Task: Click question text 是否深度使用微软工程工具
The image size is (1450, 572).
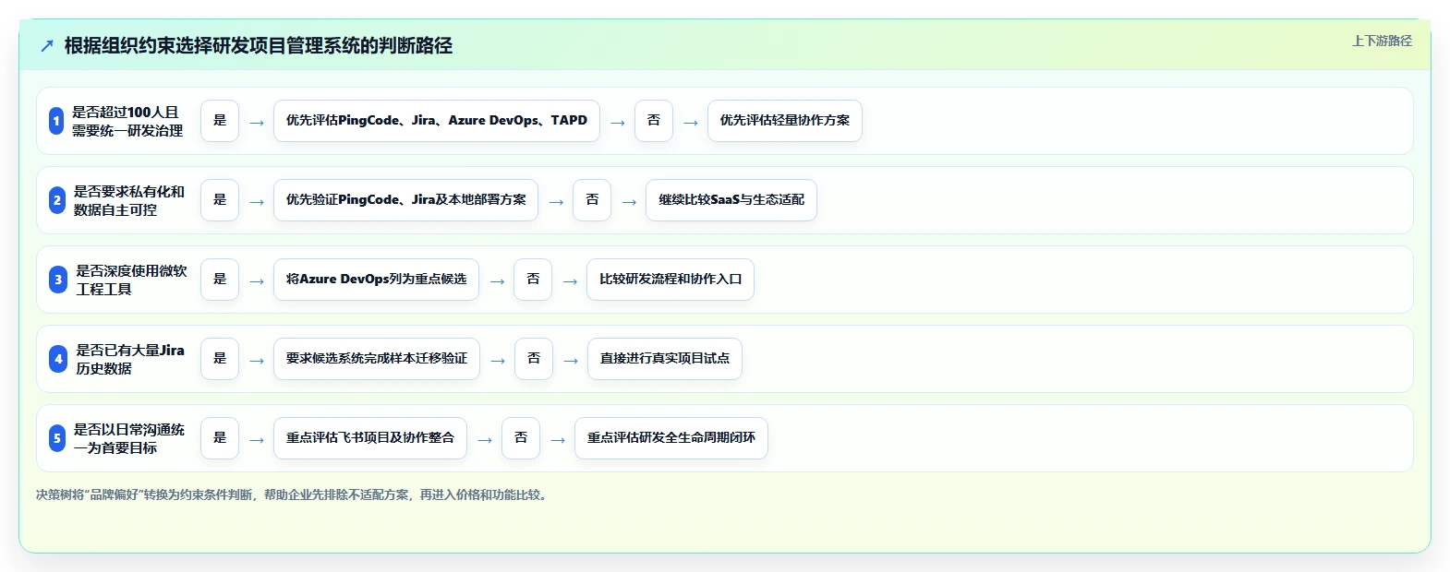Action: (x=131, y=280)
